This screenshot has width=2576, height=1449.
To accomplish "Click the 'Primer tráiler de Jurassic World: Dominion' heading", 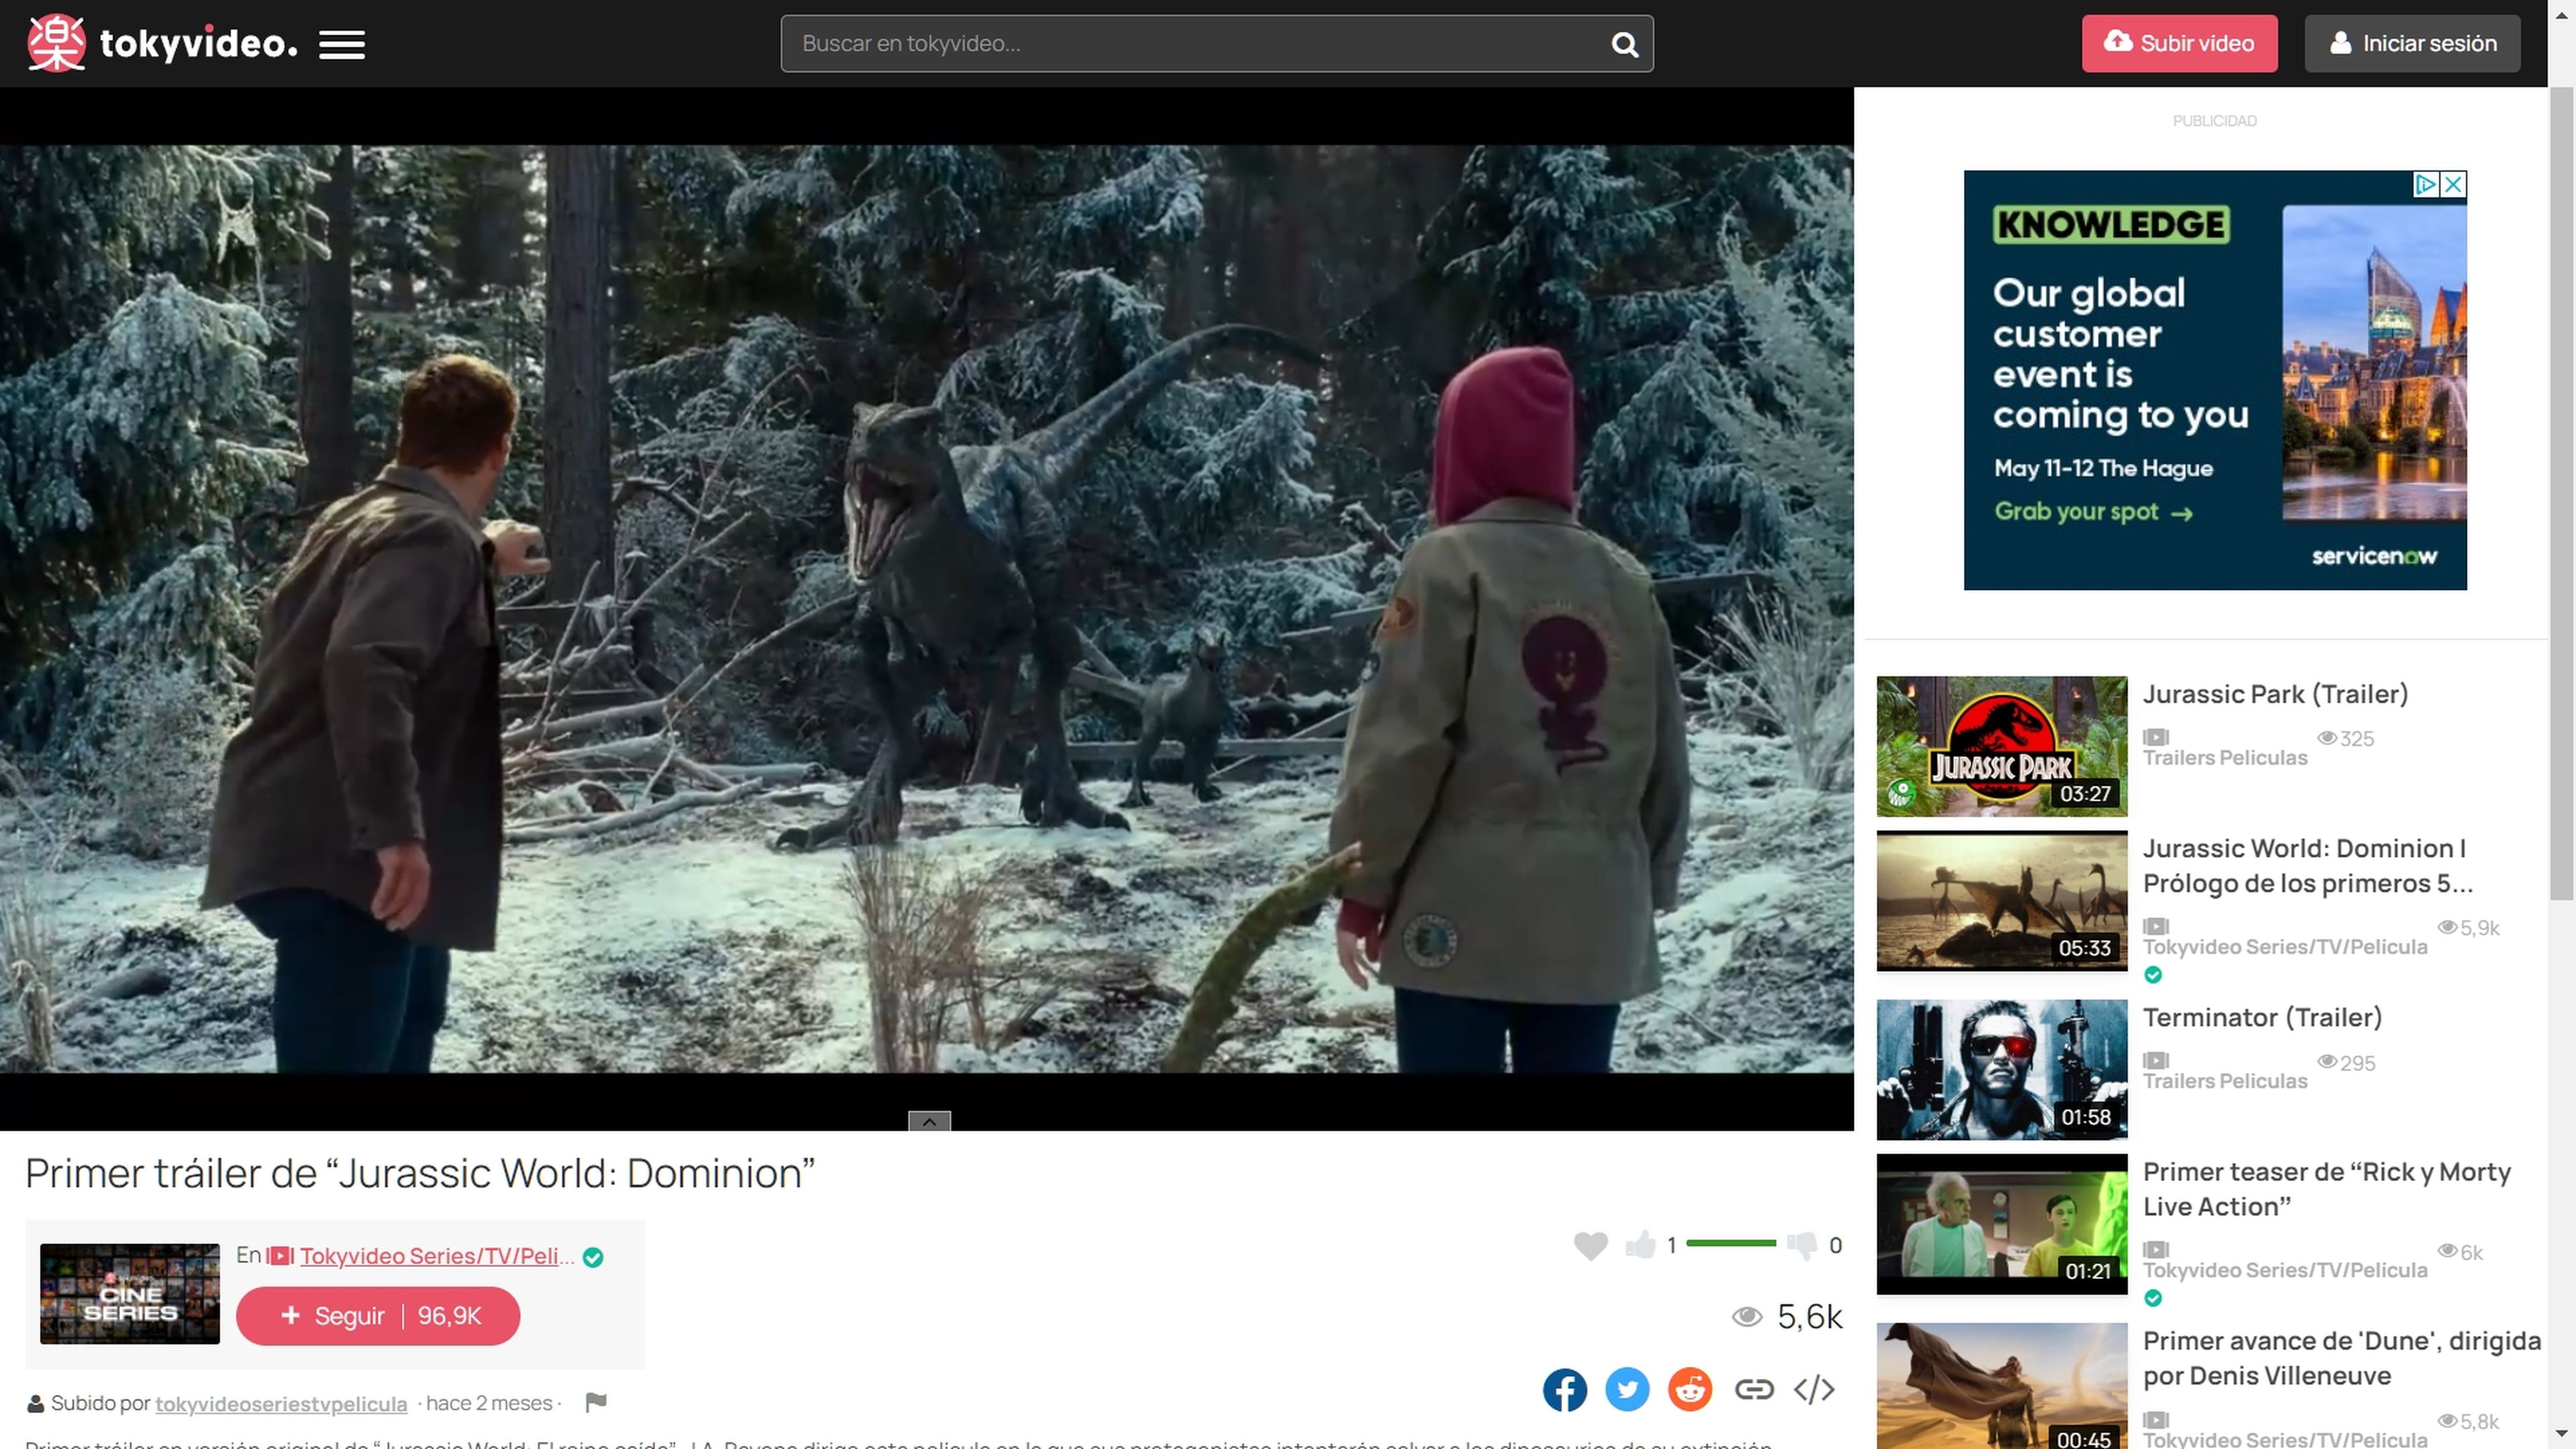I will coord(420,1173).
